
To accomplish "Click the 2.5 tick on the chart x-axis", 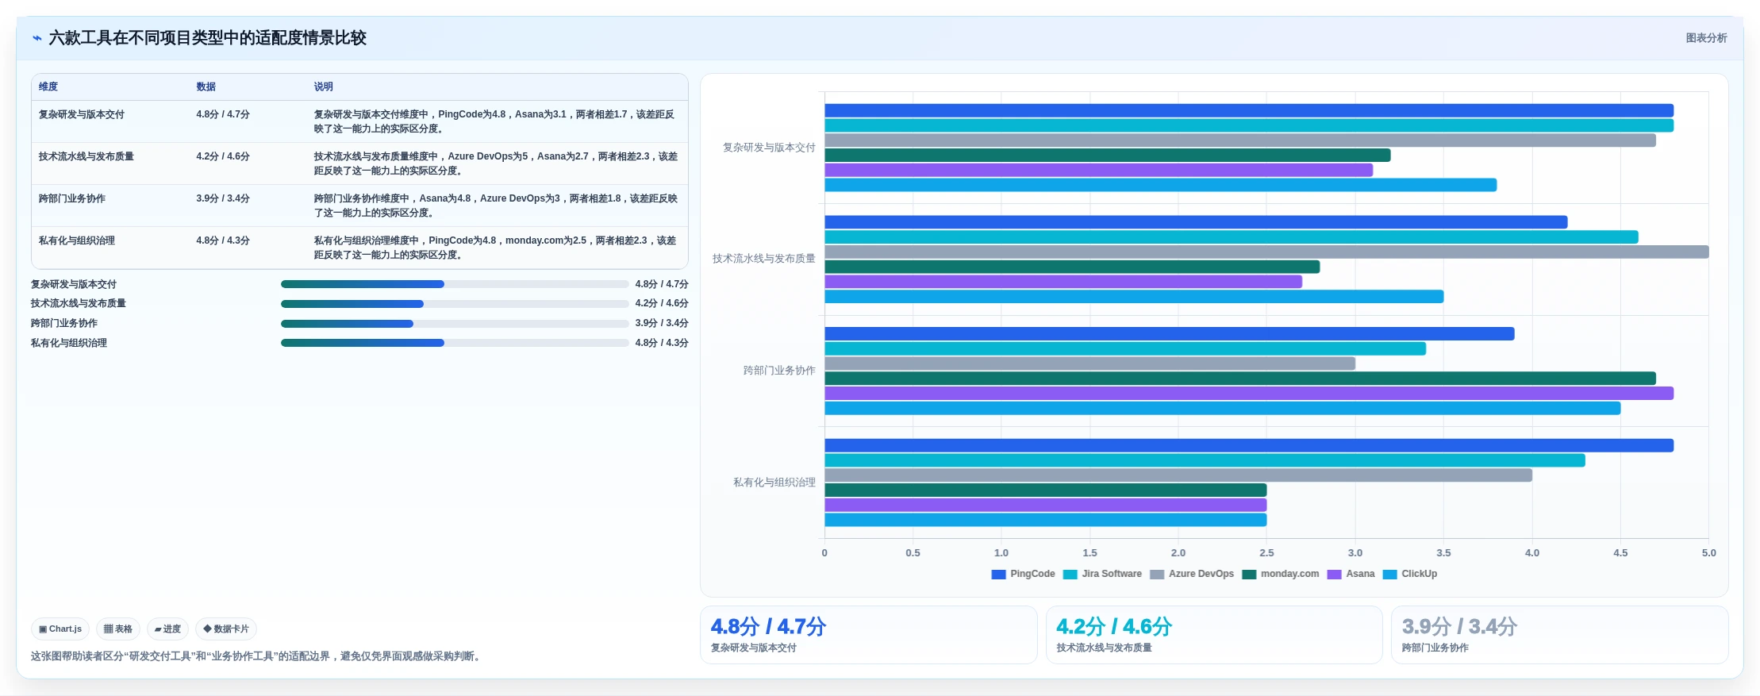I will (1266, 553).
